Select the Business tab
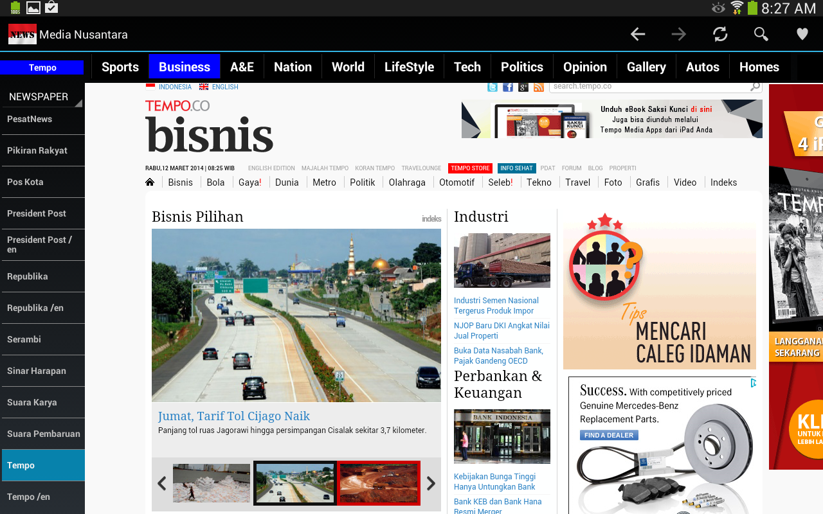 pos(185,67)
